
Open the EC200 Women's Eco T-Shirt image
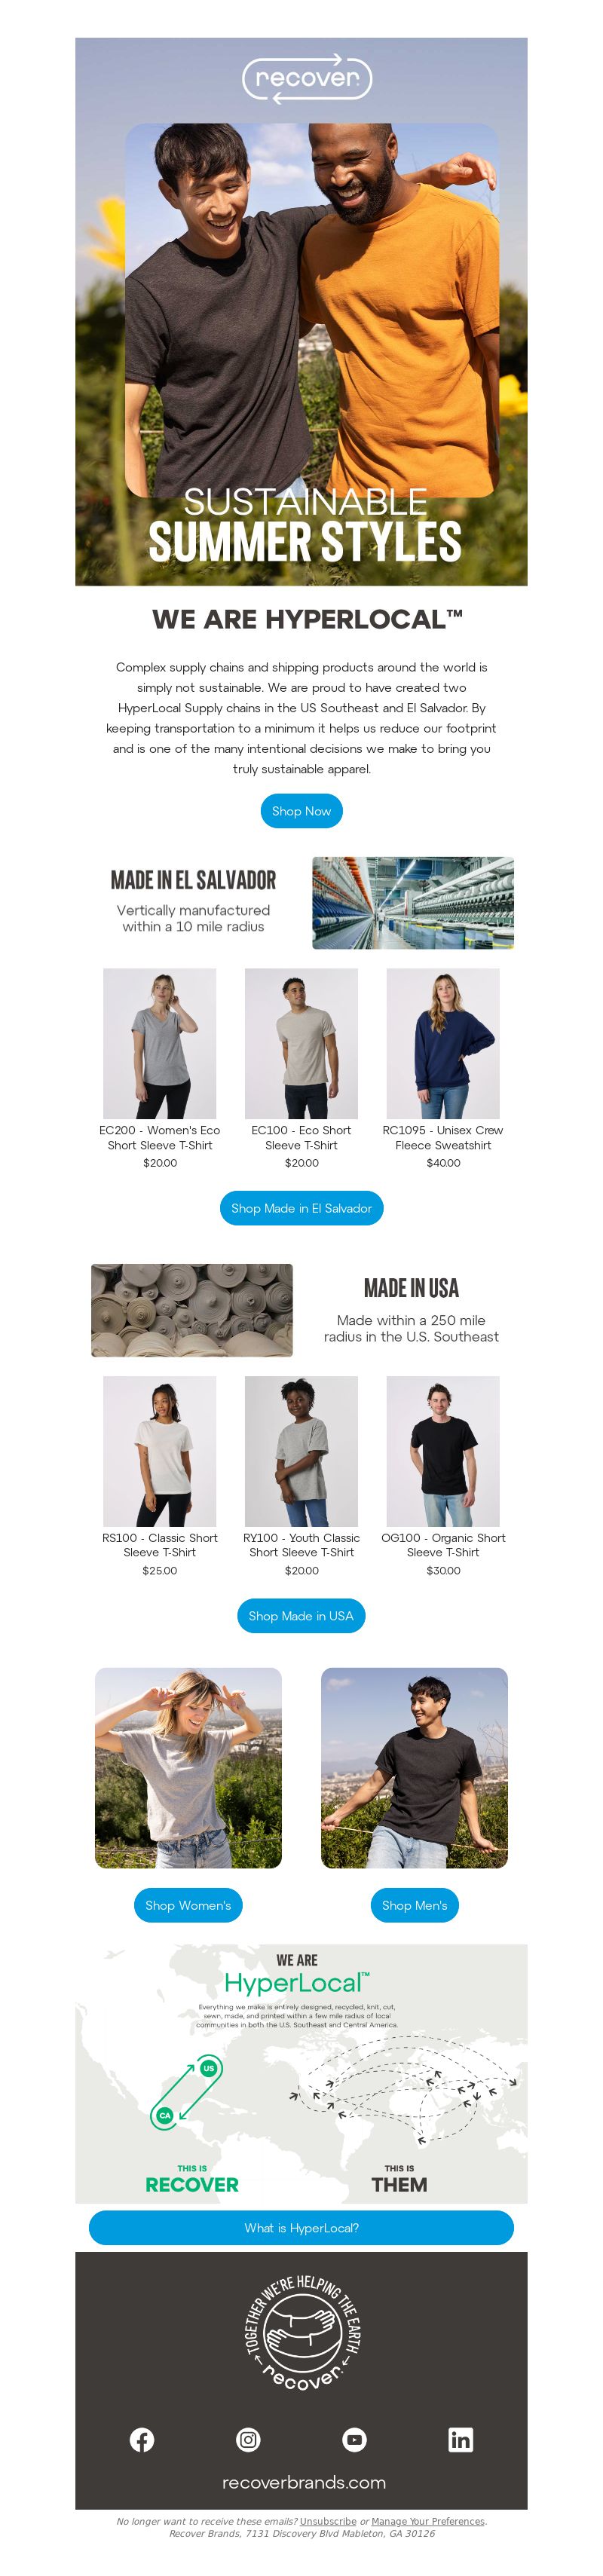160,1043
